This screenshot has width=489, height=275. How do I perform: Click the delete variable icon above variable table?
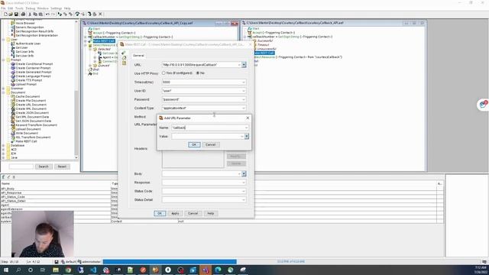coord(14,177)
